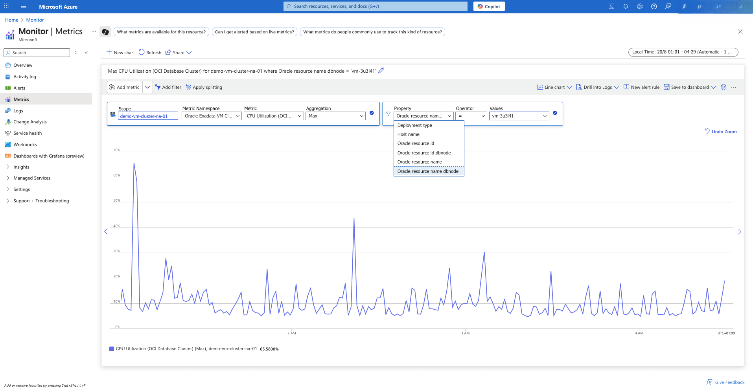Expand the Insights section

8,167
